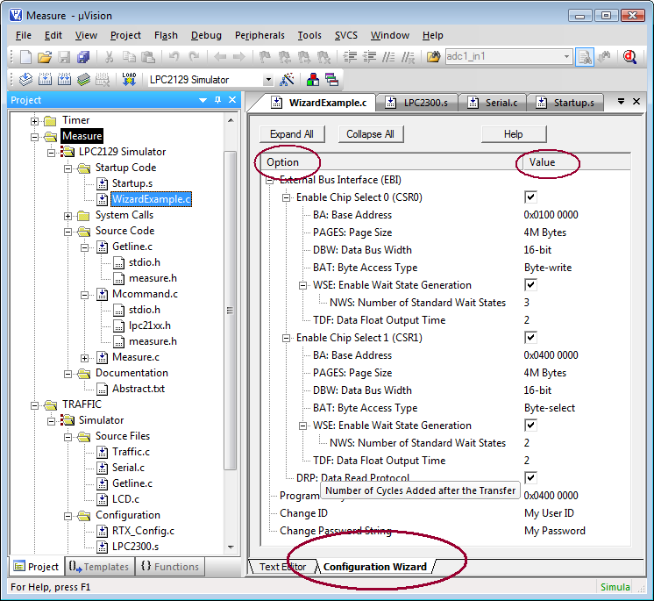
Task: Click the Comment selection icon
Action: (x=388, y=57)
